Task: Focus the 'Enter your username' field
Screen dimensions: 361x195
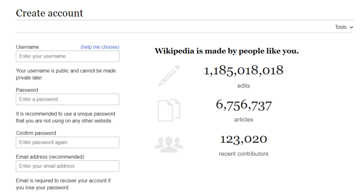Action: [x=67, y=56]
